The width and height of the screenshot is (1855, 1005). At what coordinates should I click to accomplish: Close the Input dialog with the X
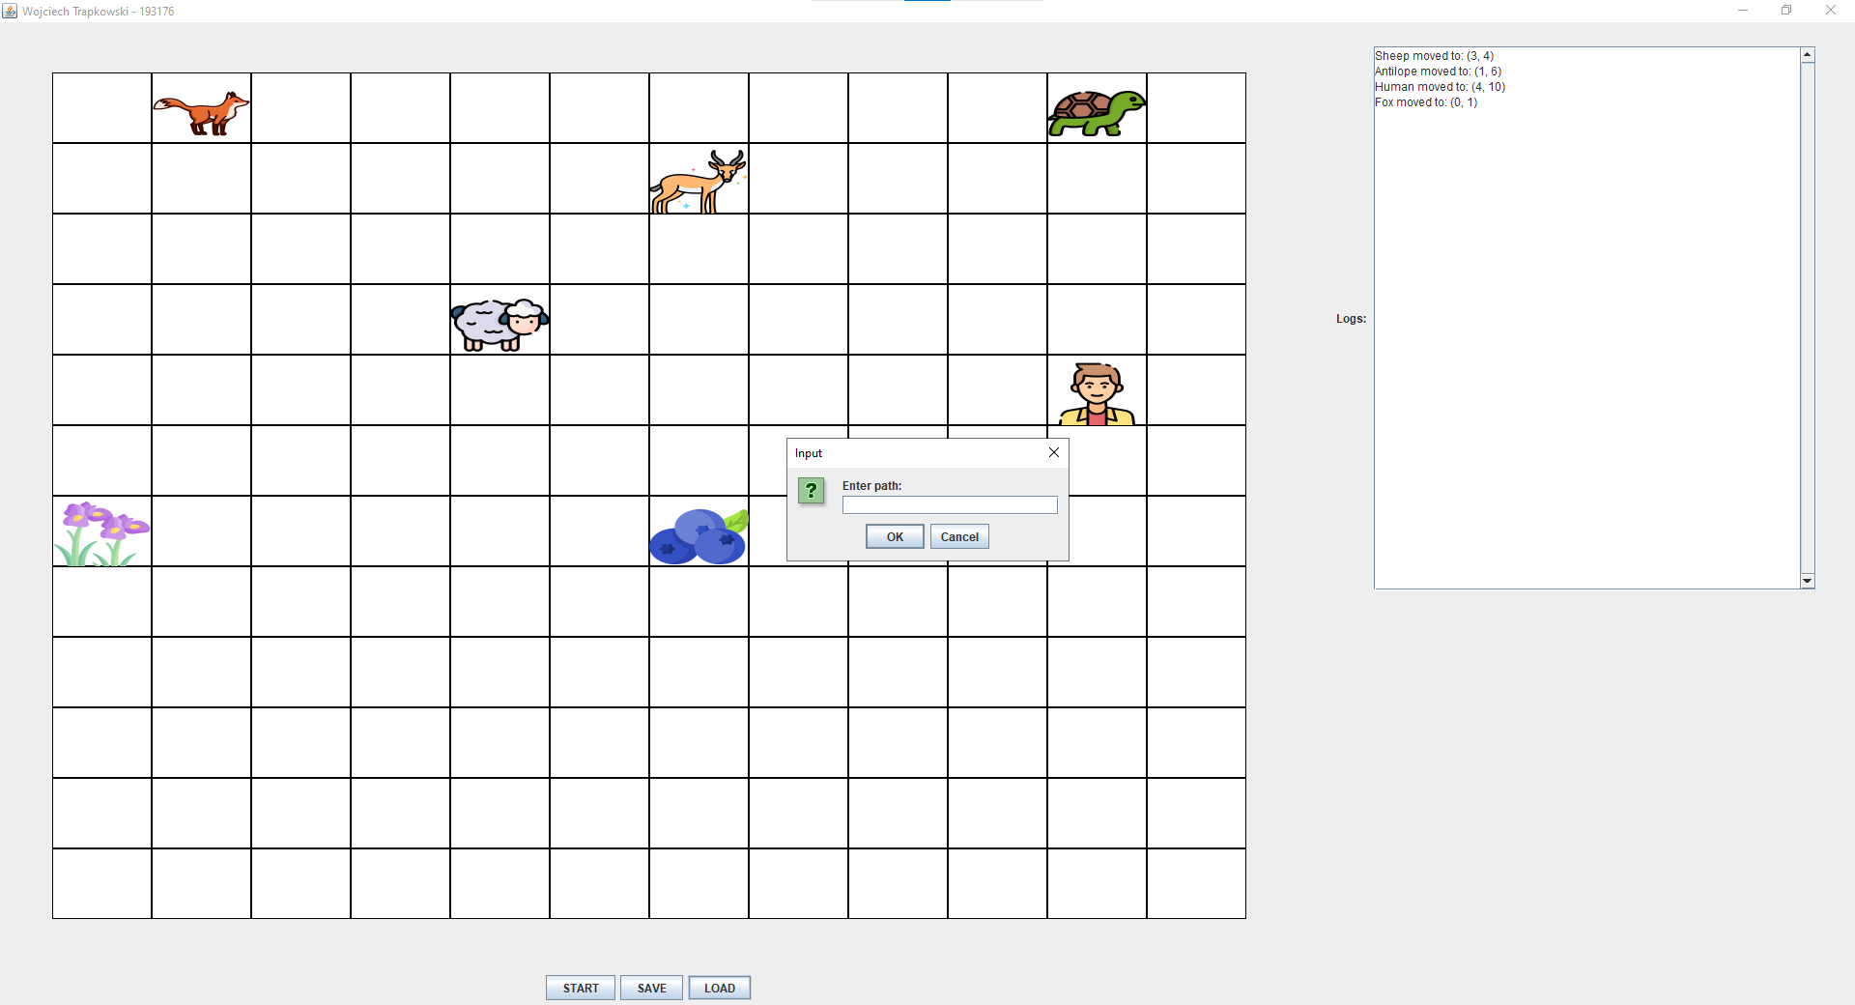pos(1054,452)
